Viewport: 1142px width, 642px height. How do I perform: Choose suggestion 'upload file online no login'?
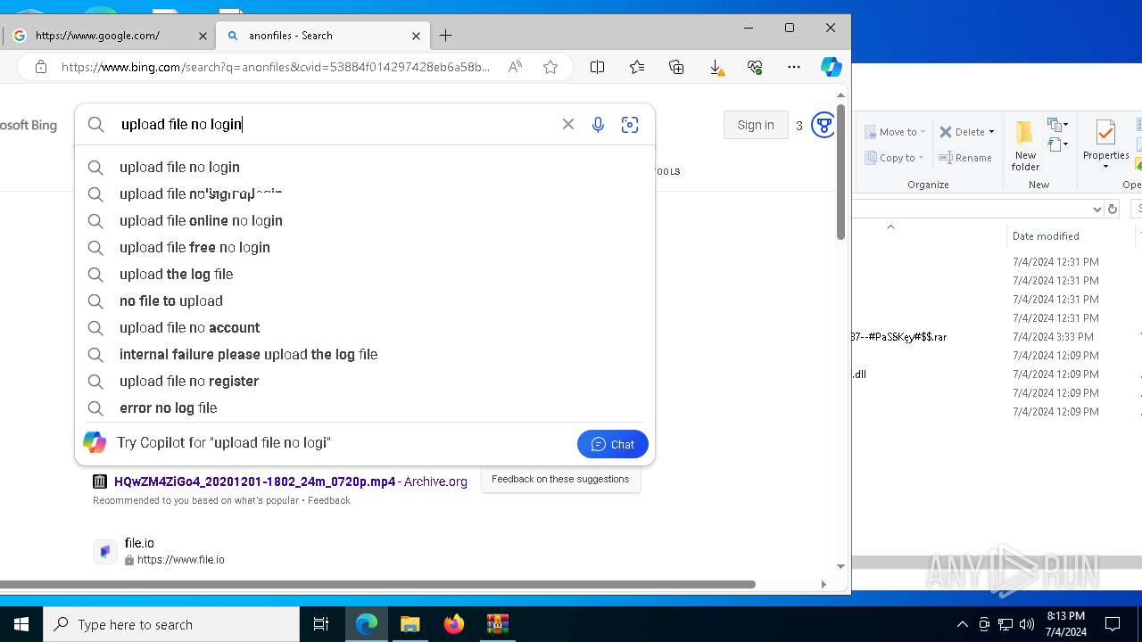tap(364, 220)
